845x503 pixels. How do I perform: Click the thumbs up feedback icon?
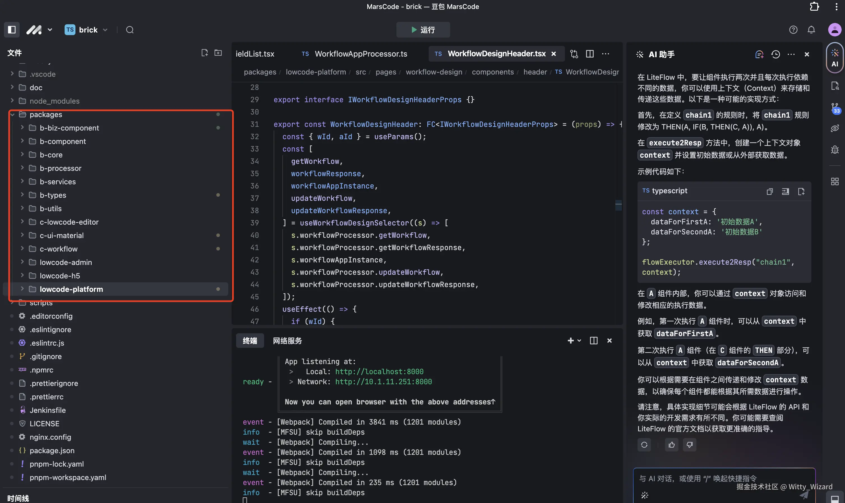click(x=671, y=445)
